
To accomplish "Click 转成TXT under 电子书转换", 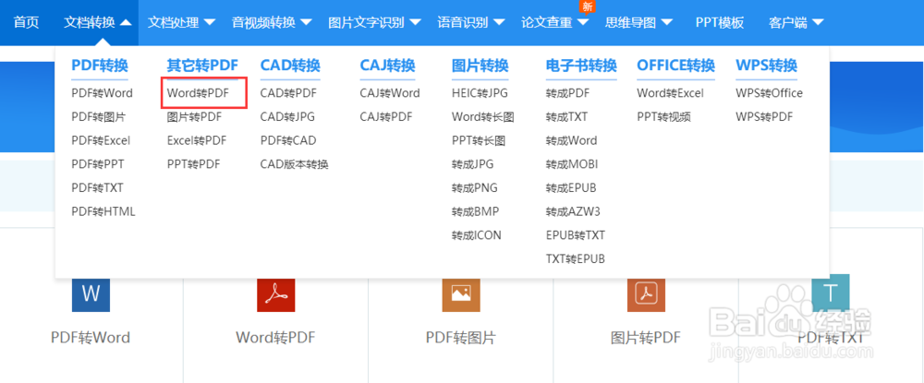I will click(x=566, y=117).
